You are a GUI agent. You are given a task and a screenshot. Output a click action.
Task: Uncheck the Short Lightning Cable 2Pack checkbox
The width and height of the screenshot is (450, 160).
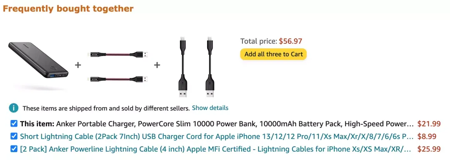(x=13, y=136)
